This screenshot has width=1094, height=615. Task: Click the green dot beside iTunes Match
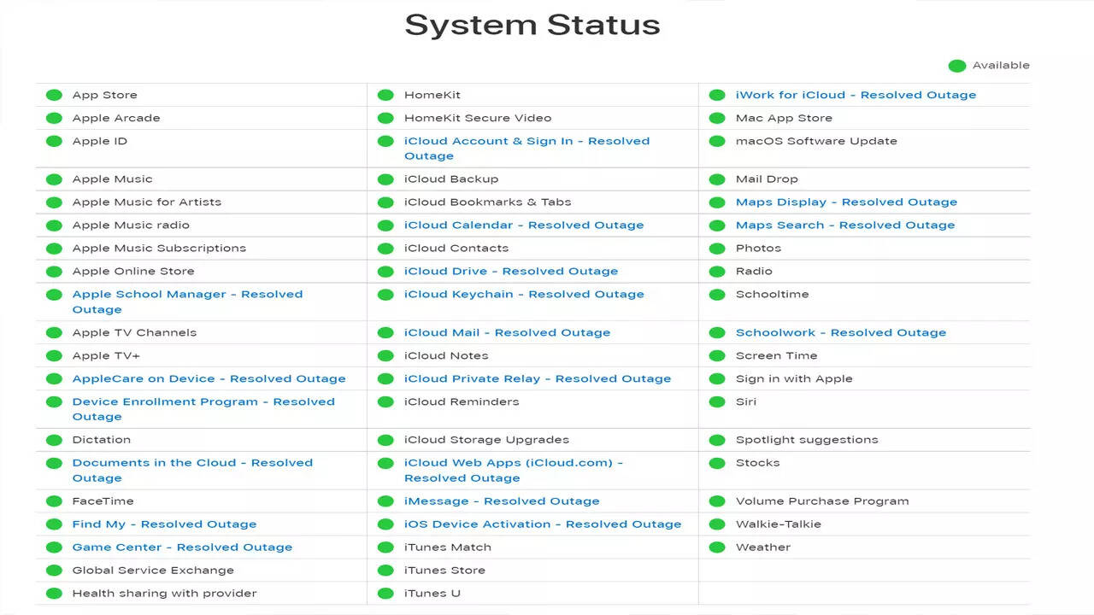[385, 548]
